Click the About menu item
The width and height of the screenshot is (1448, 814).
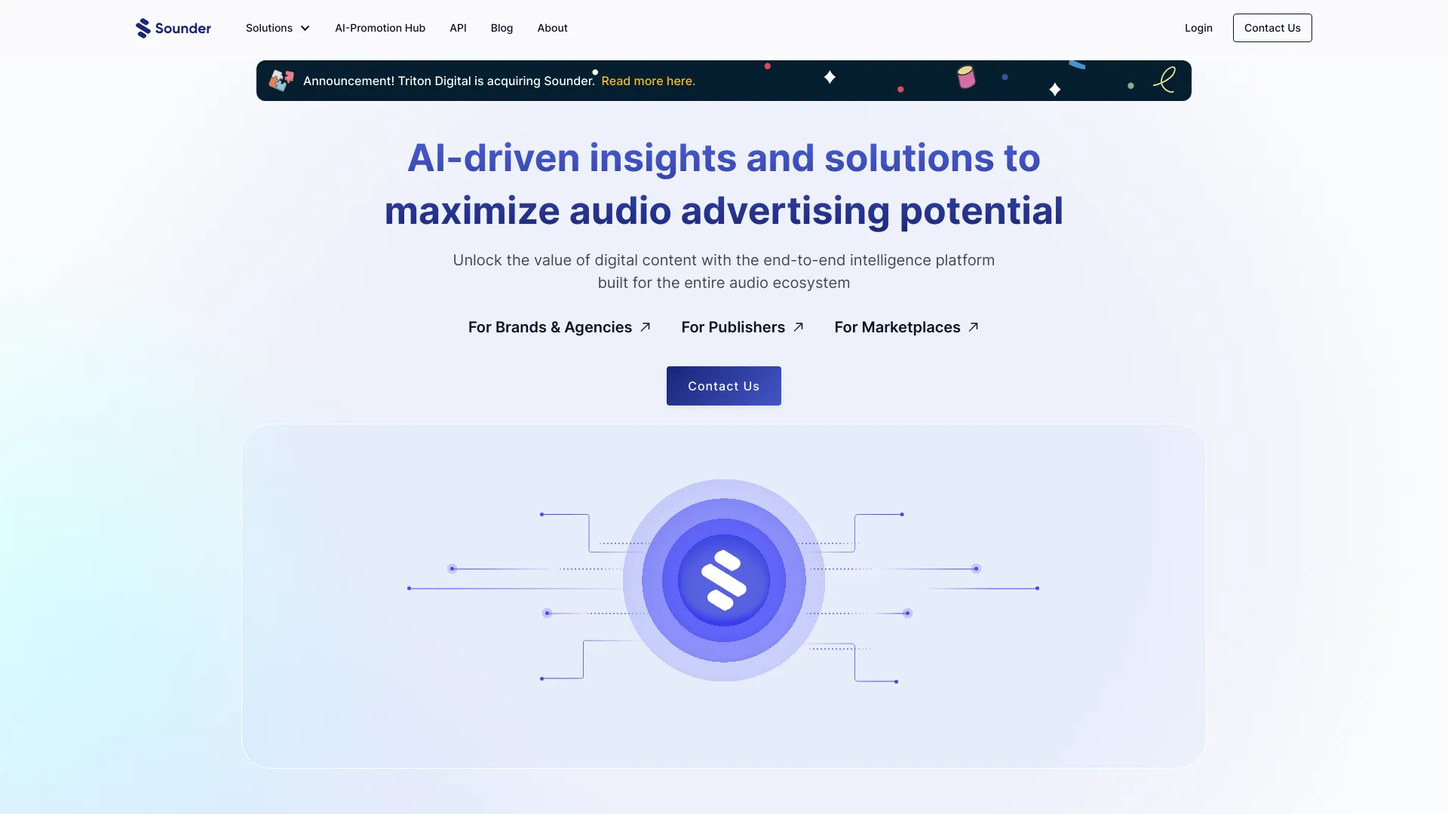pos(552,28)
